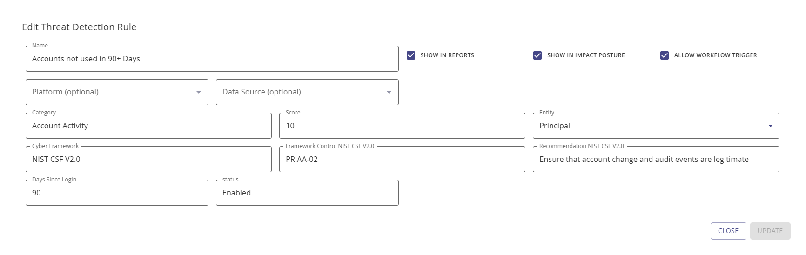Open the Entity dropdown arrow

click(x=770, y=126)
